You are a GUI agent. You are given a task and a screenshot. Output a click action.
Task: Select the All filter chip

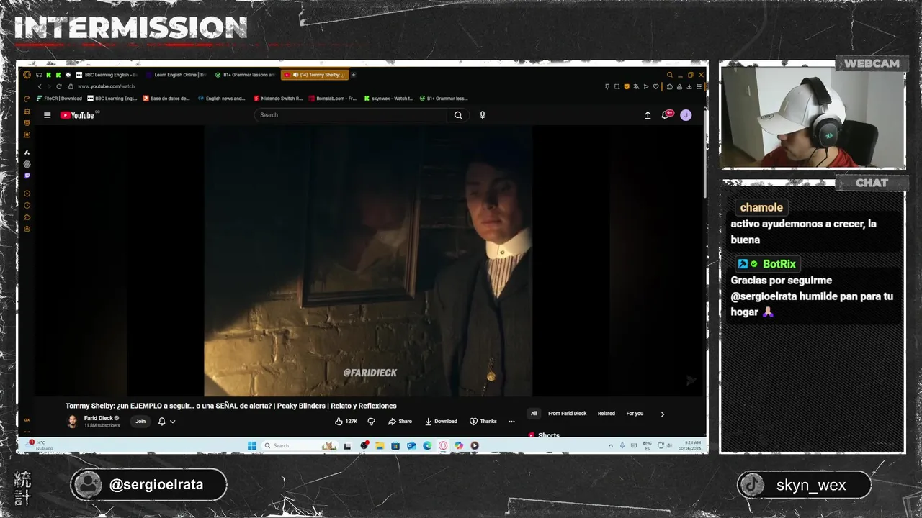534,414
